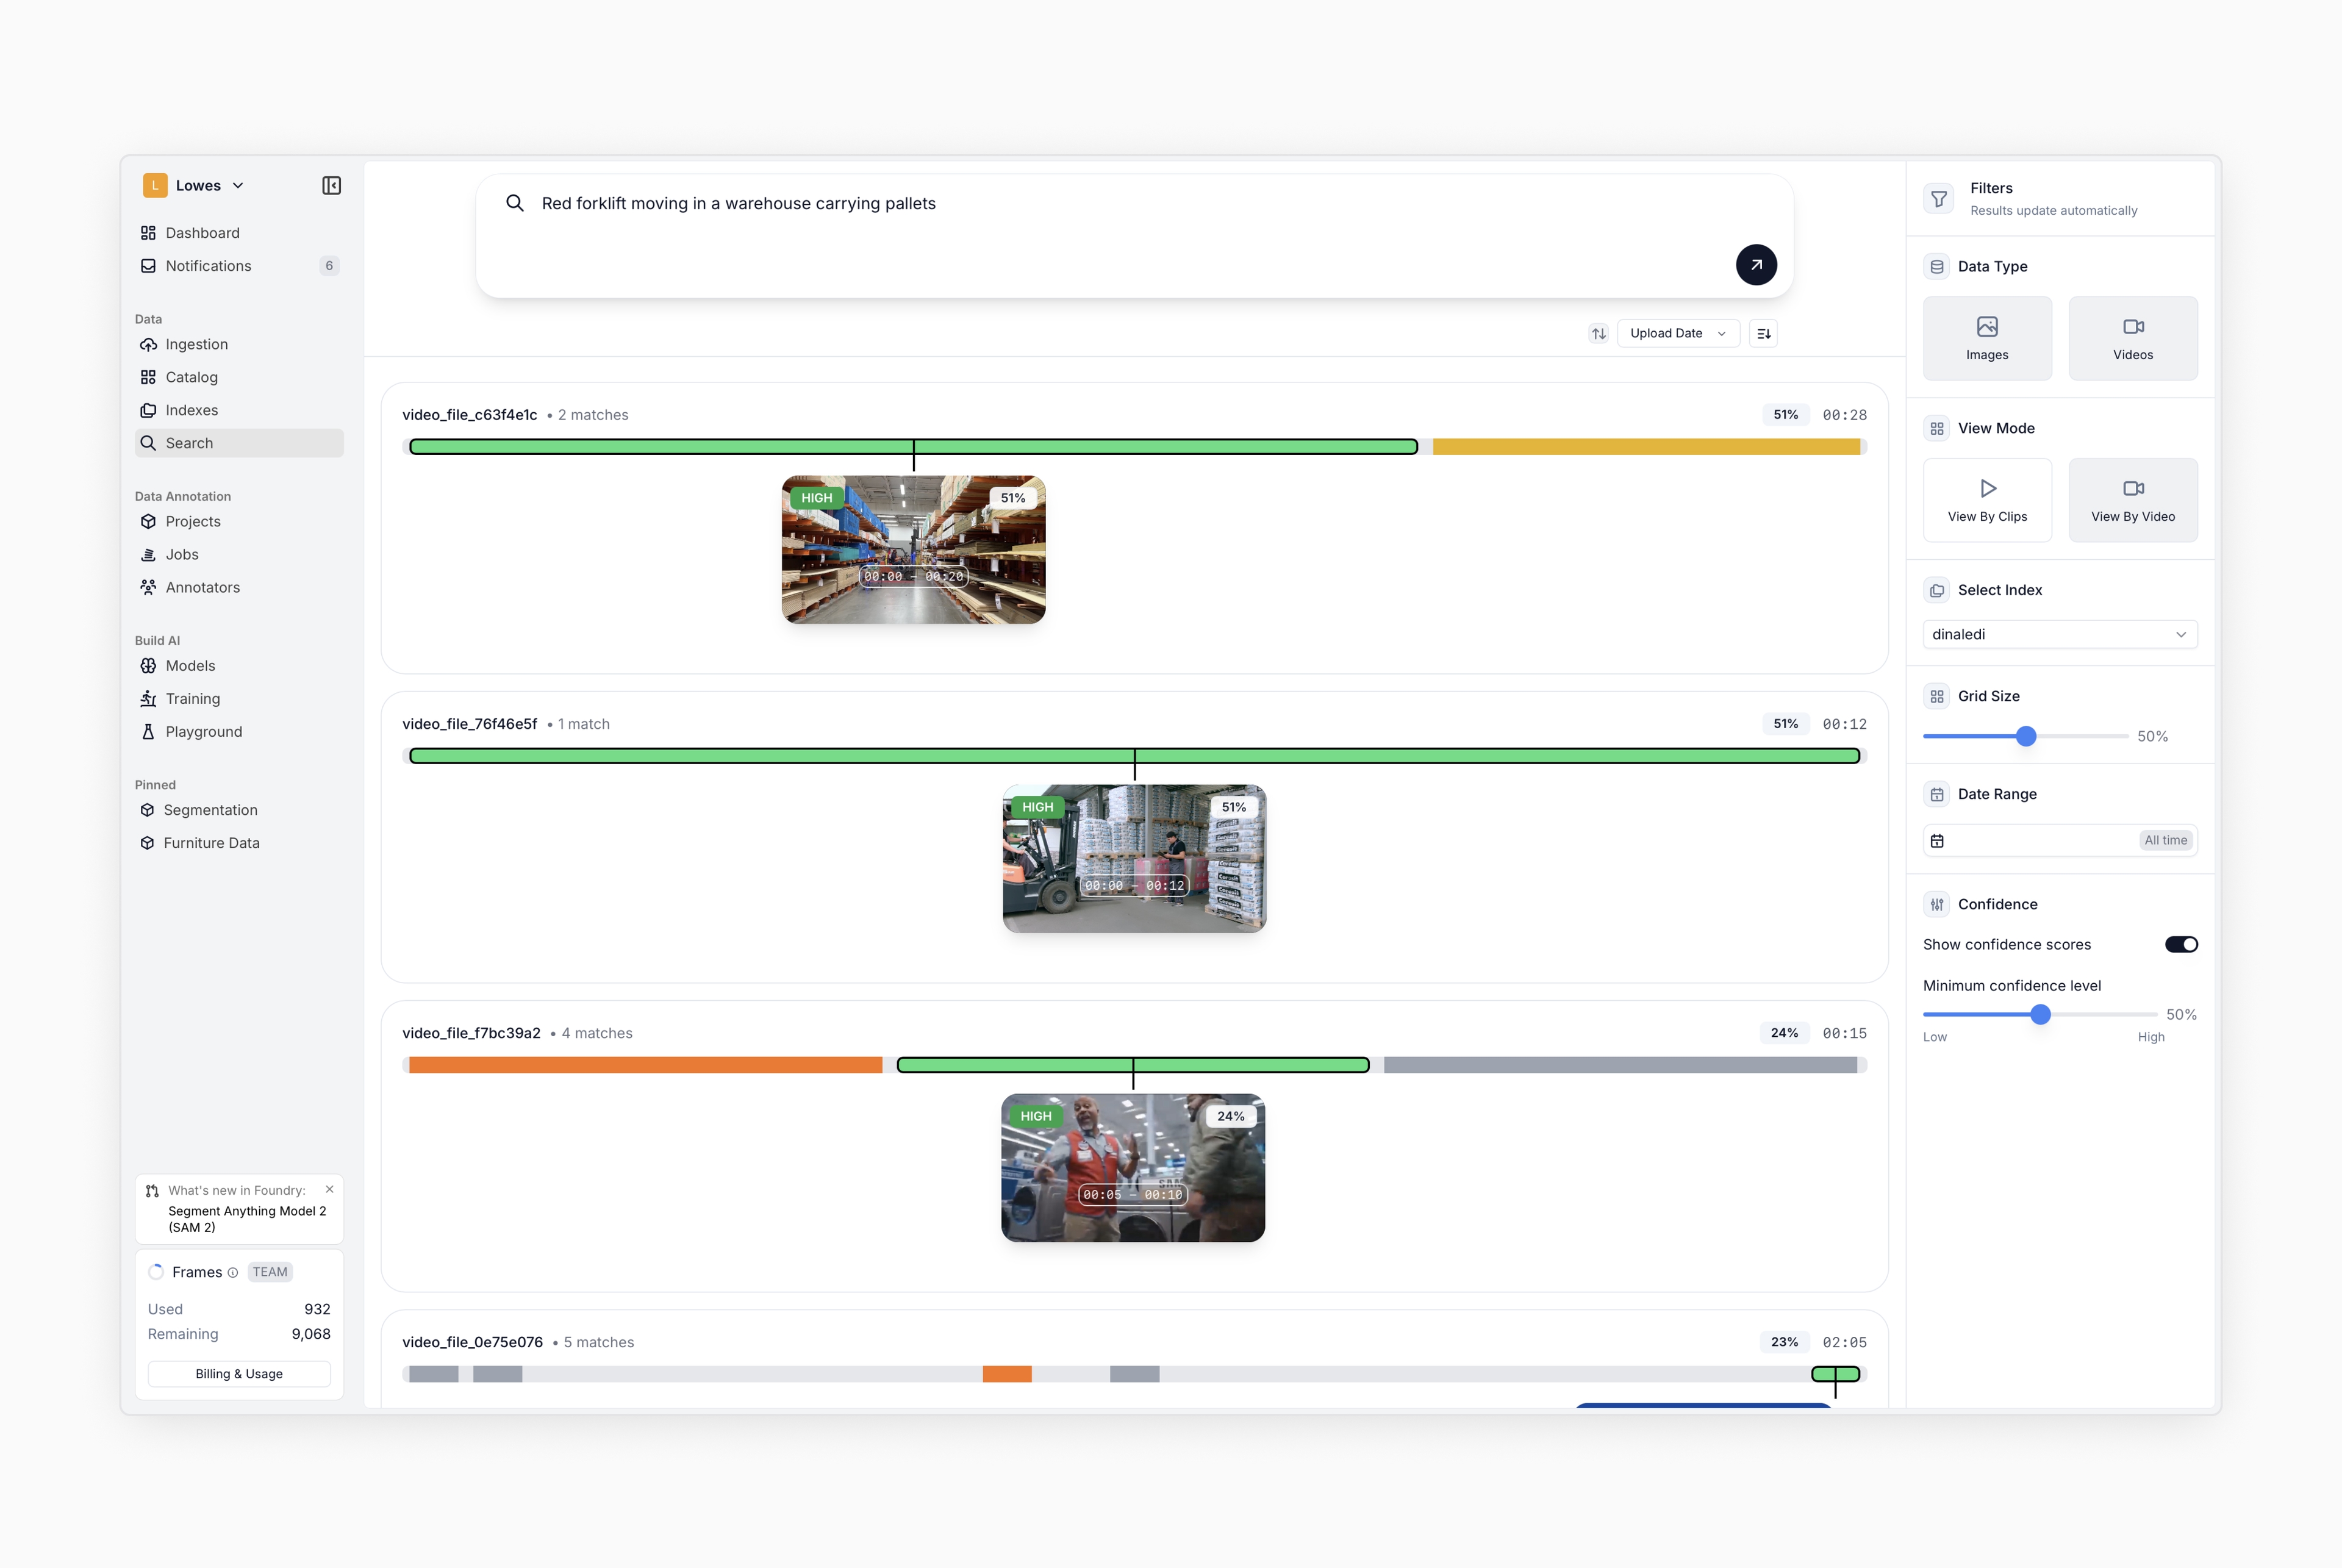The image size is (2342, 1568).
Task: Adjust Minimum confidence level slider handle
Action: tap(2041, 1015)
